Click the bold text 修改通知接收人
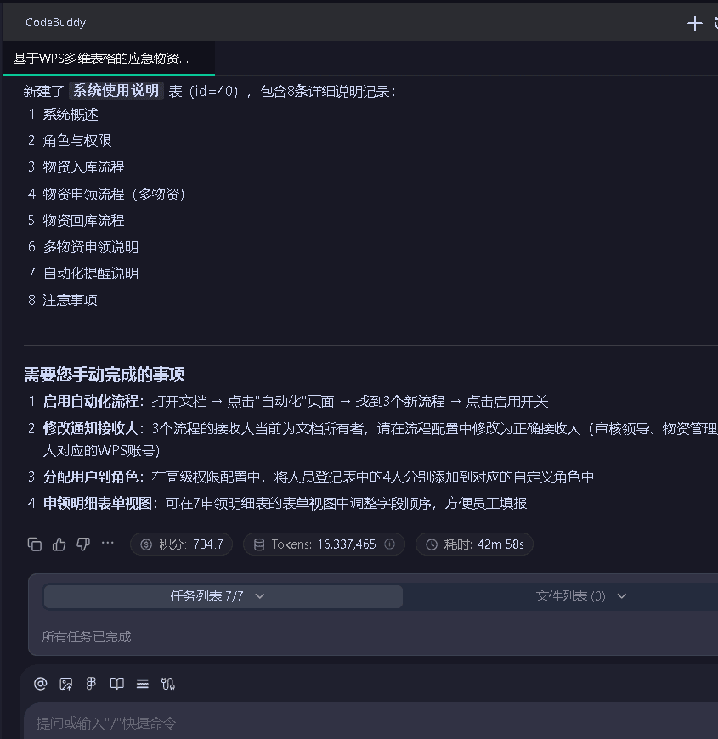This screenshot has width=718, height=739. [x=91, y=428]
